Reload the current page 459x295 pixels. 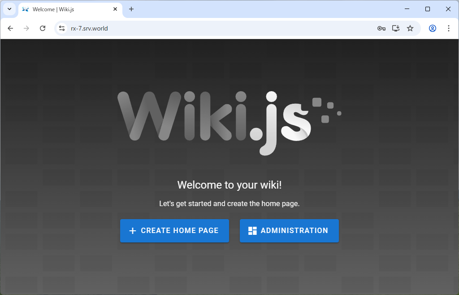[x=43, y=28]
